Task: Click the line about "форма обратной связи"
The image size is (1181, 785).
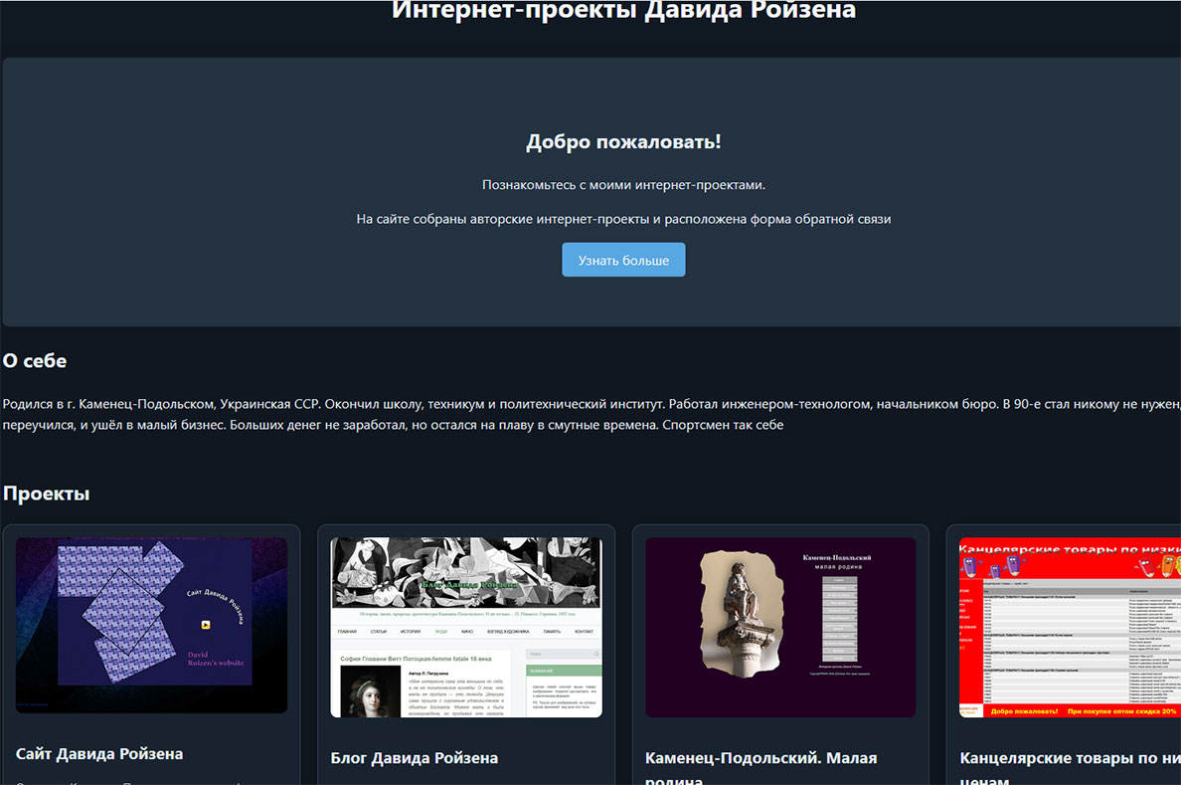Action: click(623, 219)
